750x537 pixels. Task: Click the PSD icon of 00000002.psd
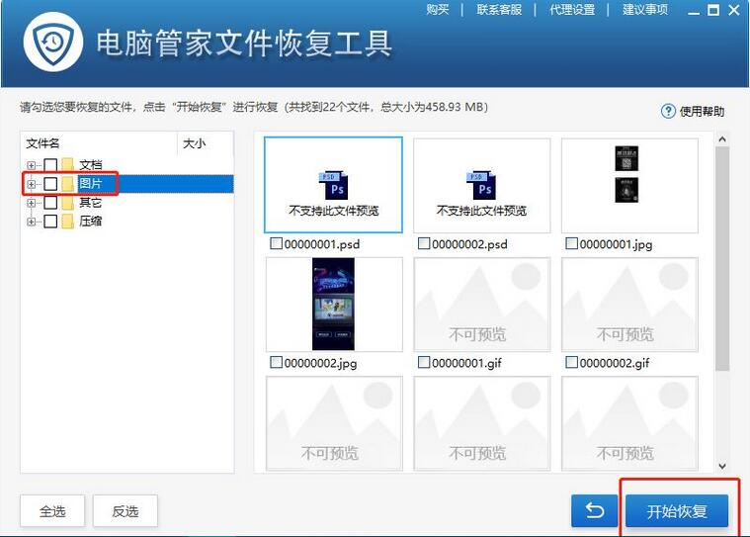tap(481, 184)
